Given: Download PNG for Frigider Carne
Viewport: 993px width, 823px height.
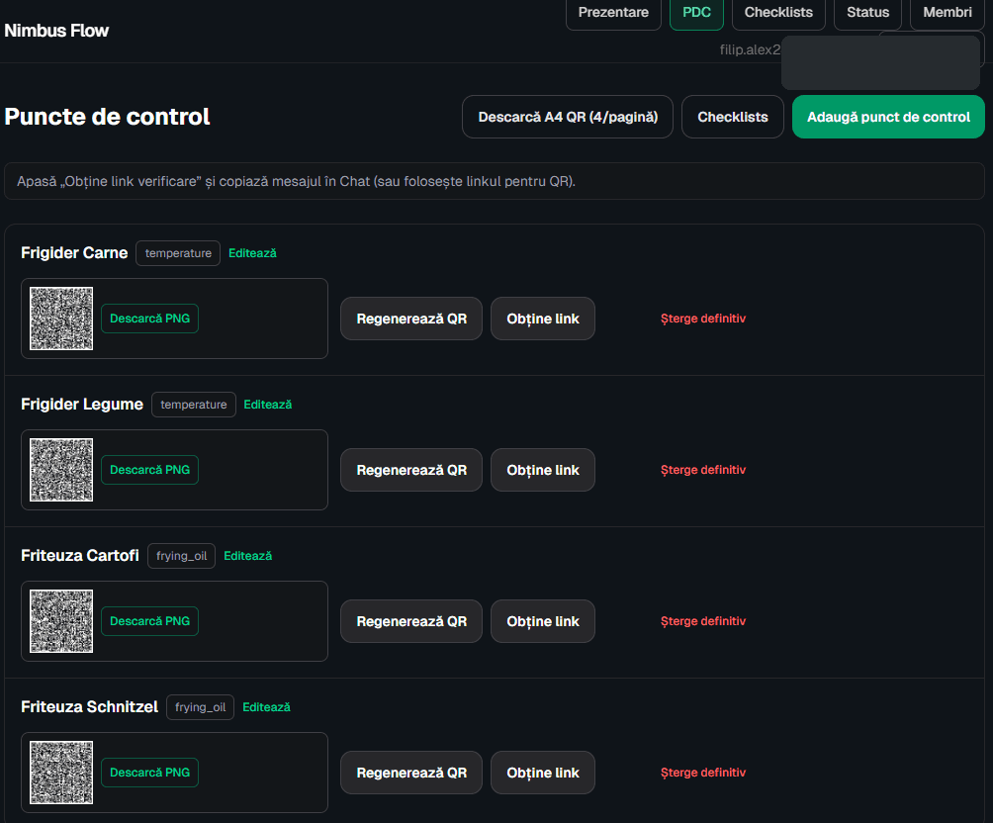Looking at the screenshot, I should pyautogui.click(x=150, y=319).
